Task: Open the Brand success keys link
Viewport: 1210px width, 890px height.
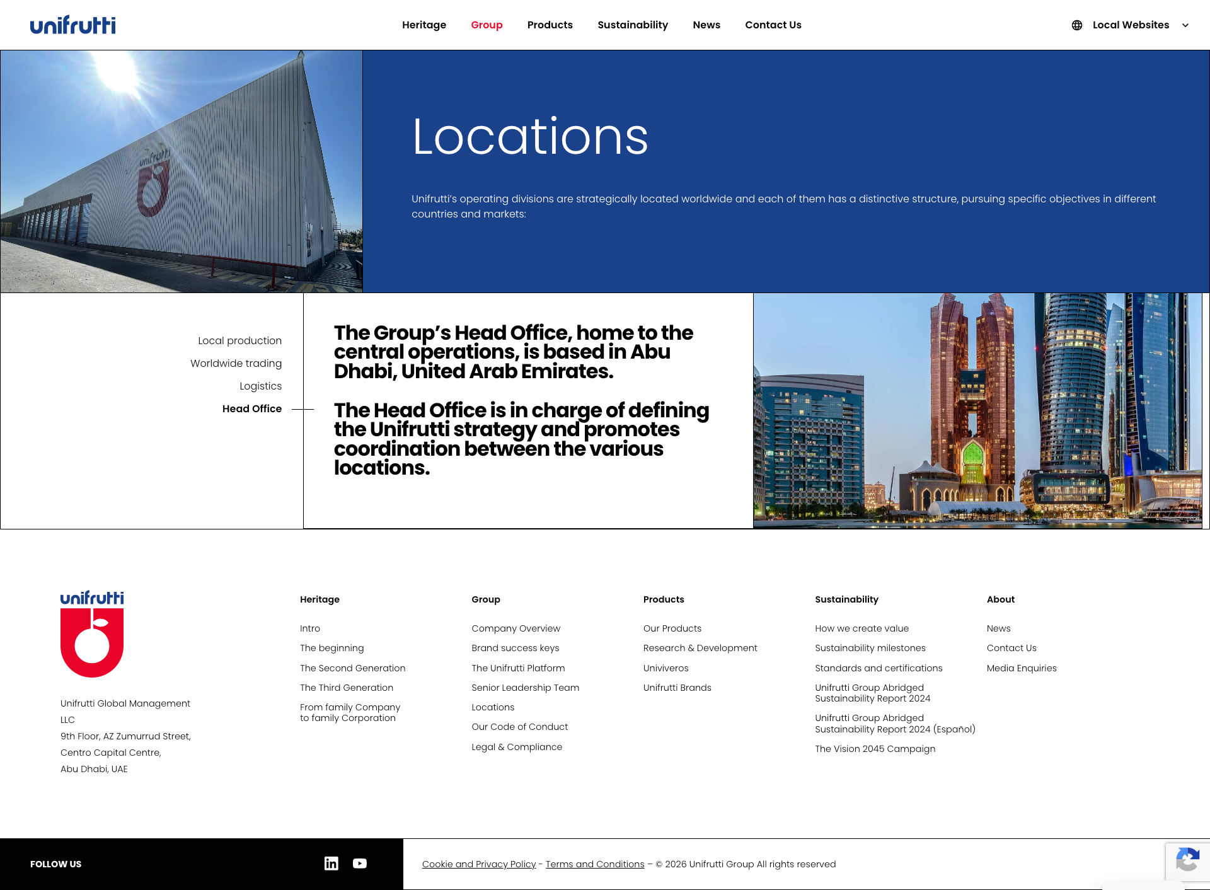Action: click(x=515, y=648)
